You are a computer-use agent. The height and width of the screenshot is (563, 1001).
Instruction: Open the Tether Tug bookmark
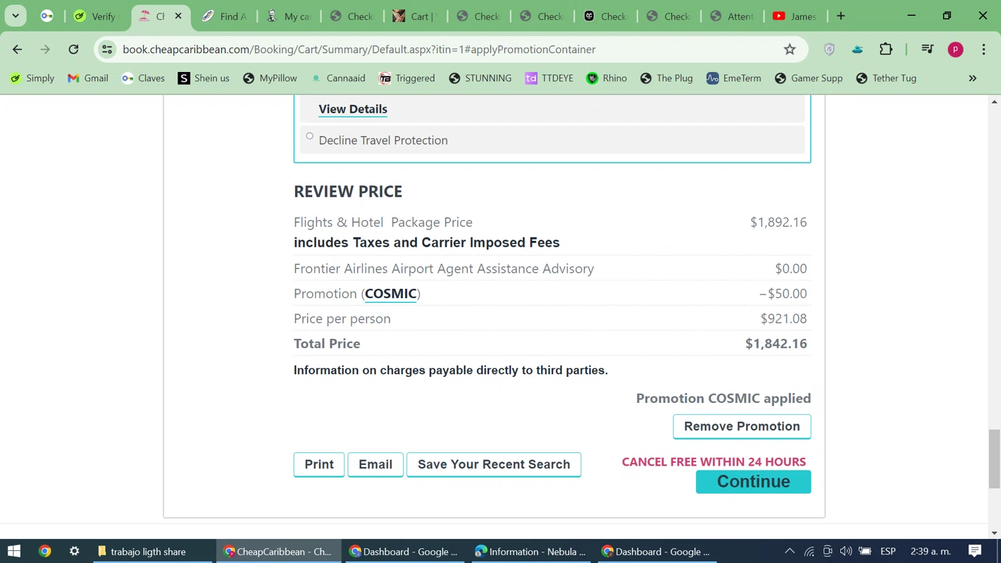pos(887,78)
